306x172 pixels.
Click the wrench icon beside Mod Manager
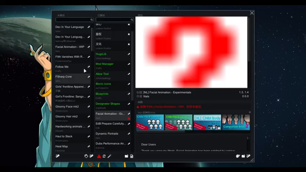tap(129, 64)
